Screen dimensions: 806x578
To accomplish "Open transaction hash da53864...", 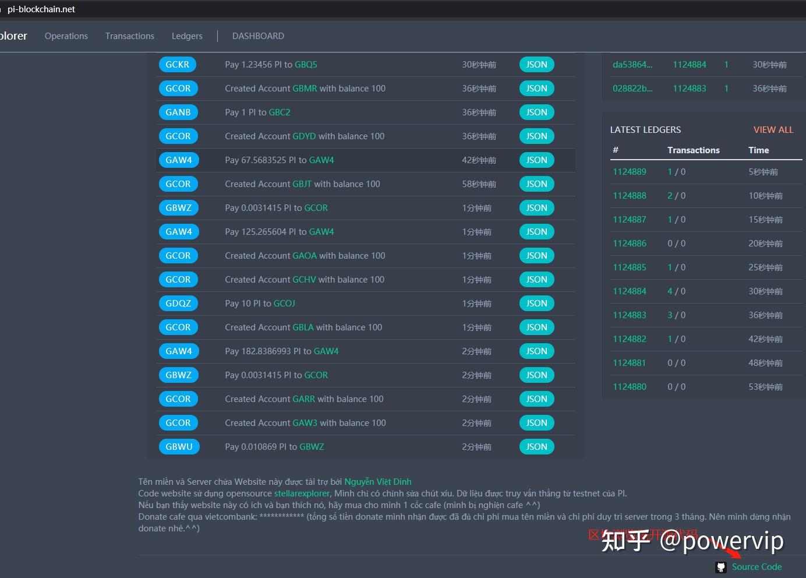I will (x=632, y=65).
